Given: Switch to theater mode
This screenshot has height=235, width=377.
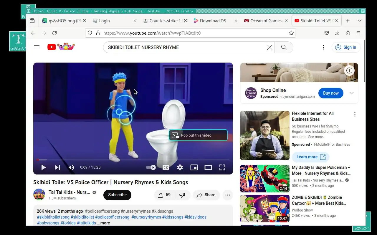Looking at the screenshot, I should (x=208, y=167).
